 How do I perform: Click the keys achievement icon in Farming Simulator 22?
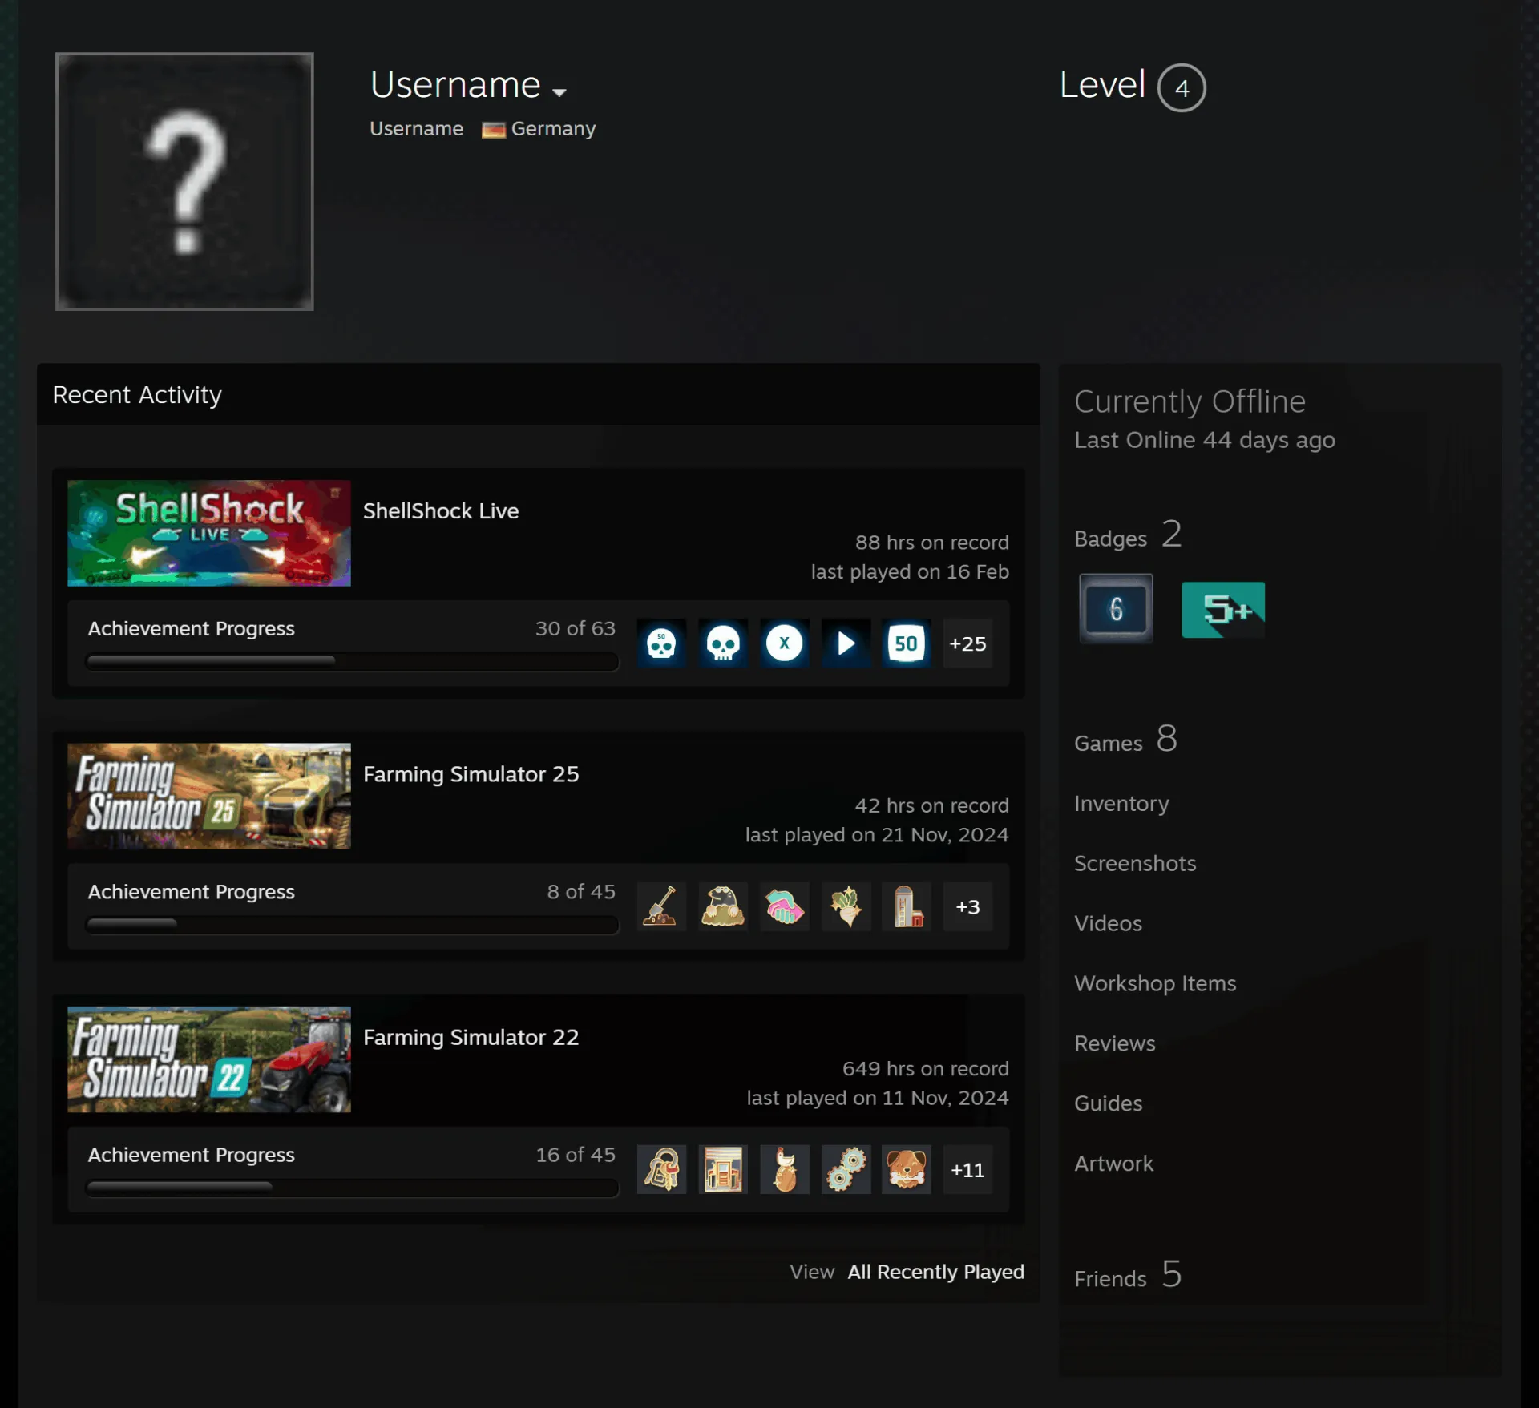coord(661,1169)
